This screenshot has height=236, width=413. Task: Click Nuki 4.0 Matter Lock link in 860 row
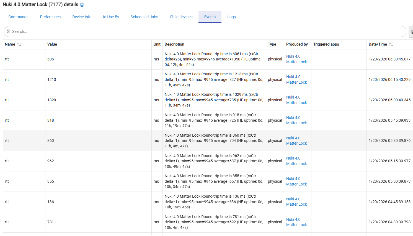click(296, 140)
